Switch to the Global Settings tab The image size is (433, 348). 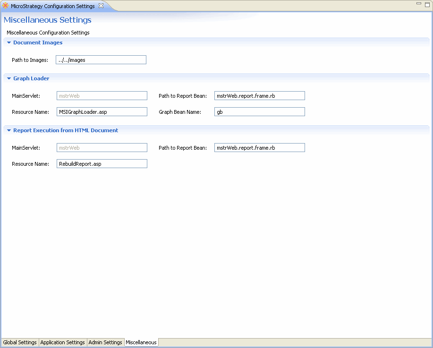pyautogui.click(x=20, y=342)
